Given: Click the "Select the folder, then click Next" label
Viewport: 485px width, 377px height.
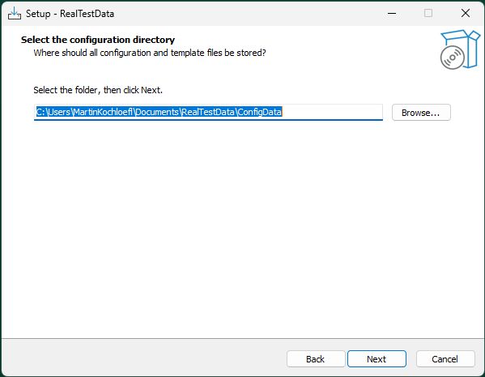Looking at the screenshot, I should pos(98,90).
